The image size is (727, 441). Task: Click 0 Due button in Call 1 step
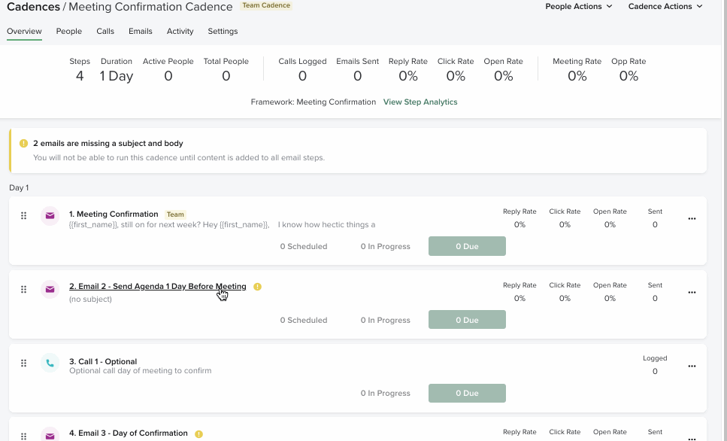[x=467, y=394]
